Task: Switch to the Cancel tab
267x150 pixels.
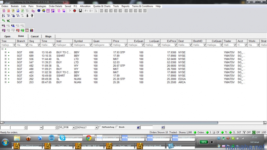Action: pos(34,36)
